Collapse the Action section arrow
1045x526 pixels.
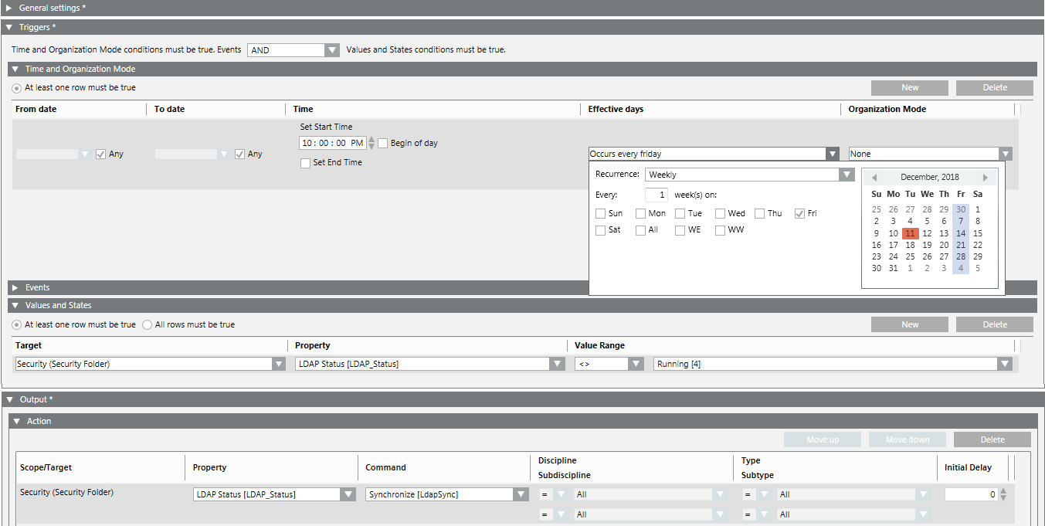[16, 421]
